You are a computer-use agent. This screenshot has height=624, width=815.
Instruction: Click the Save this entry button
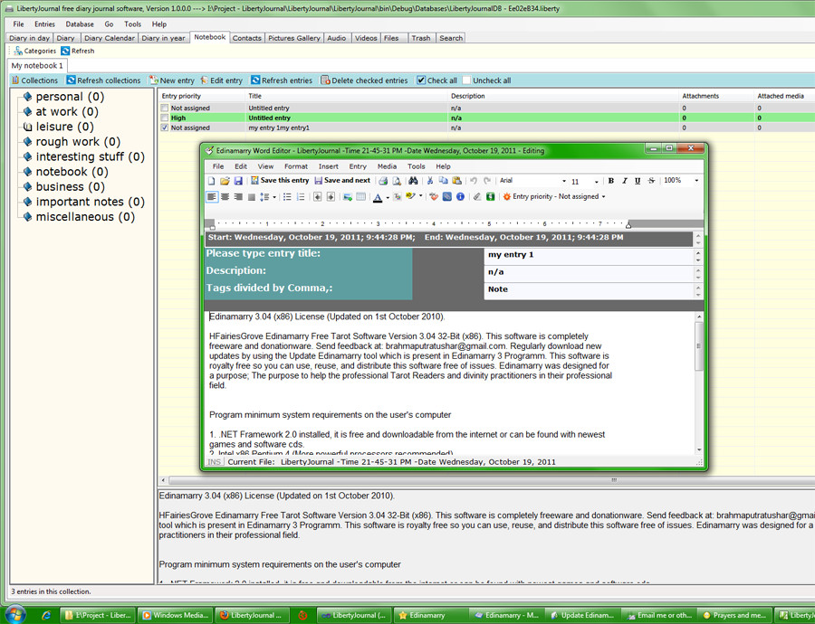point(280,181)
